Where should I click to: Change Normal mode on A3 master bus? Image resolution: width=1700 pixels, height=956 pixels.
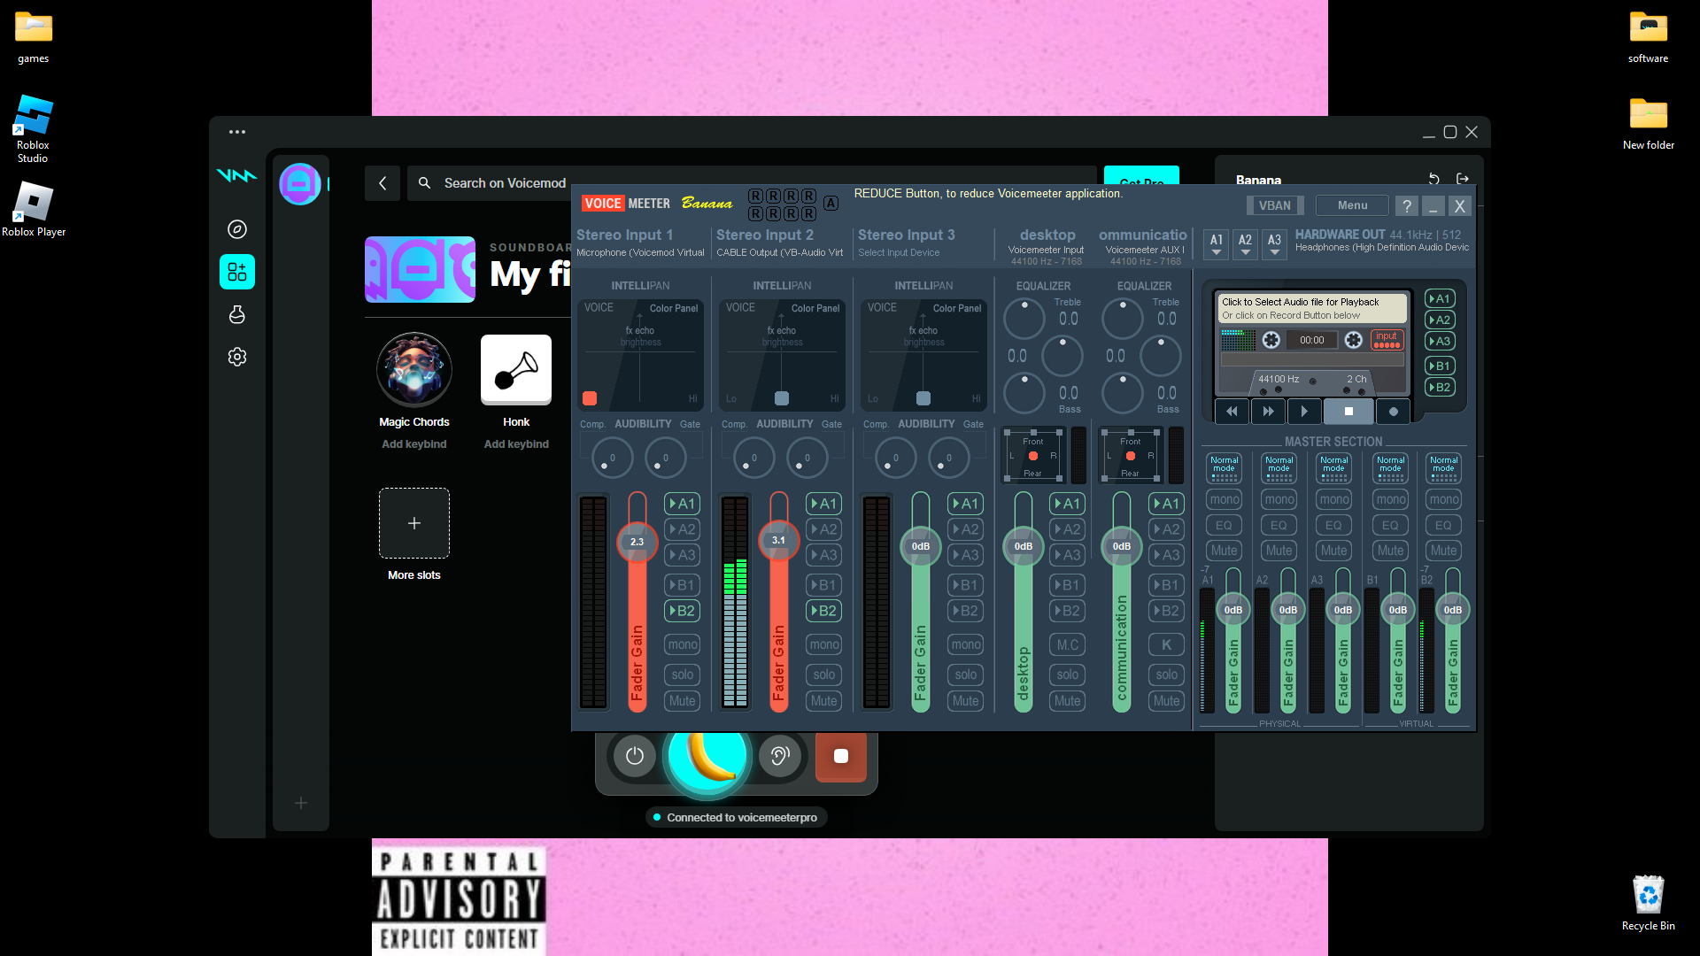(1334, 468)
